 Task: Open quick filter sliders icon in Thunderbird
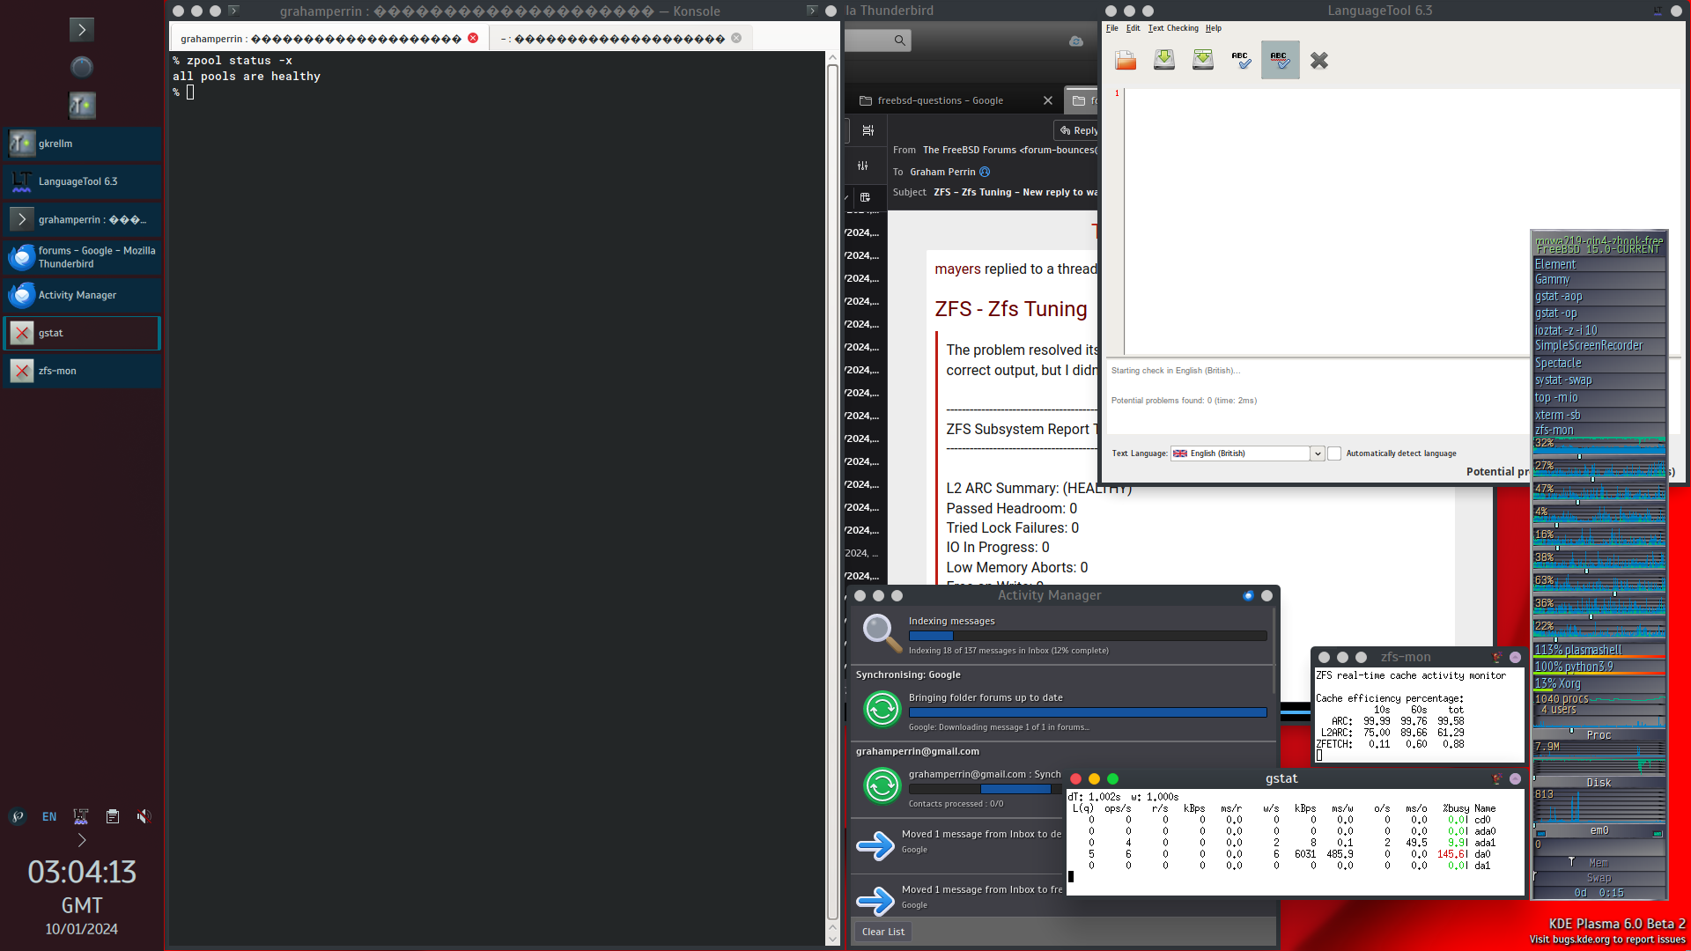pyautogui.click(x=863, y=166)
